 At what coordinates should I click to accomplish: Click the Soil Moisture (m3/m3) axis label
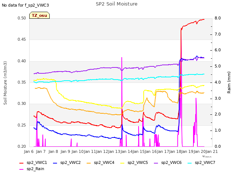coord(5,83)
